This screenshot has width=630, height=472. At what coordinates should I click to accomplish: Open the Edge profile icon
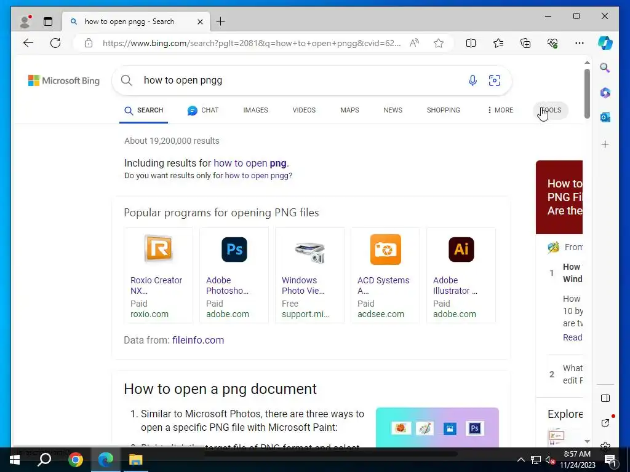(x=25, y=22)
